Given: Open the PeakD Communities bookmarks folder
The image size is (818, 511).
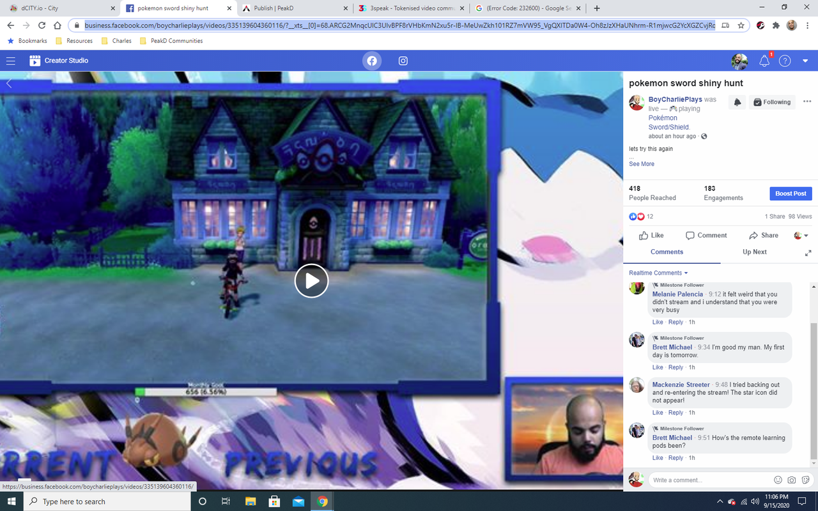Looking at the screenshot, I should (171, 41).
